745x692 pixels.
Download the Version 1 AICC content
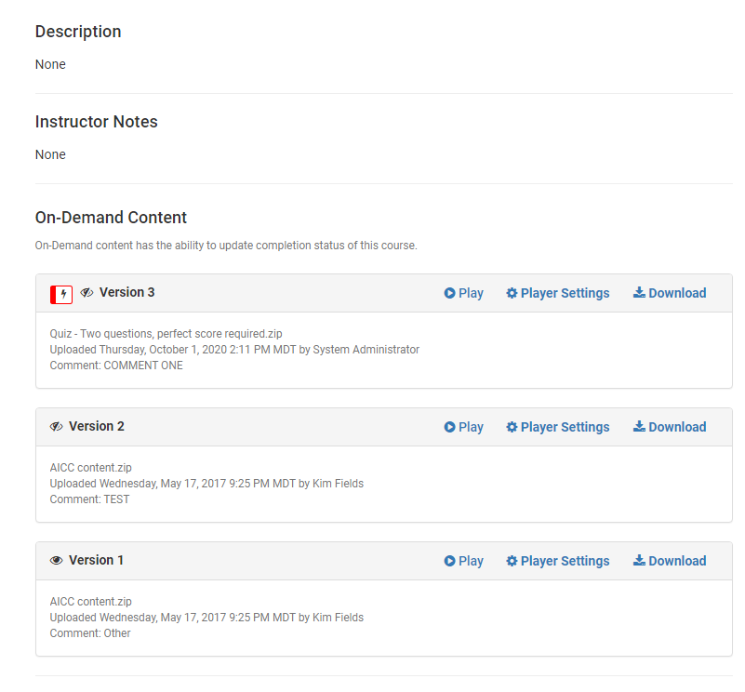[670, 561]
